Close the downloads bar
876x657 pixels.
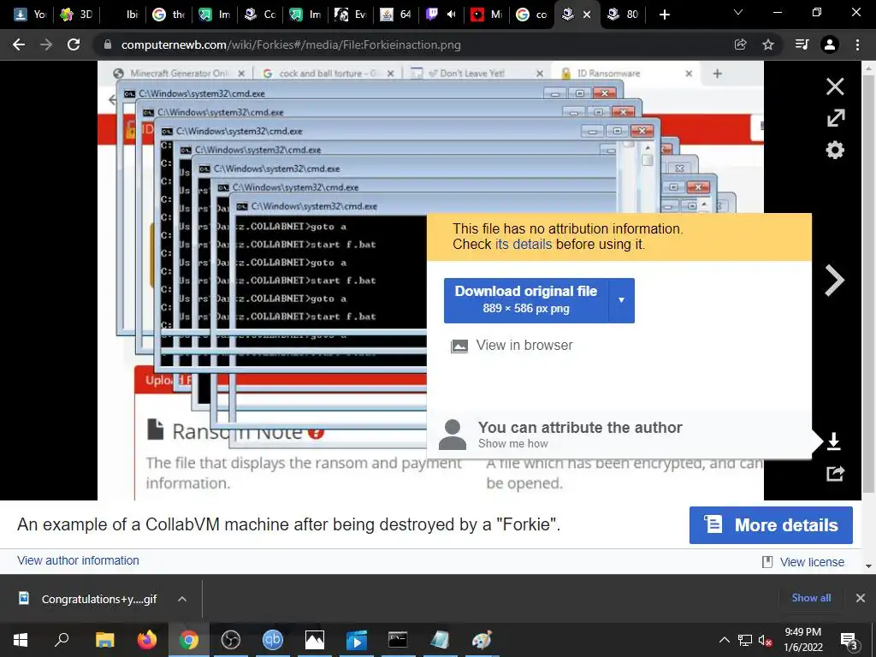click(x=861, y=598)
